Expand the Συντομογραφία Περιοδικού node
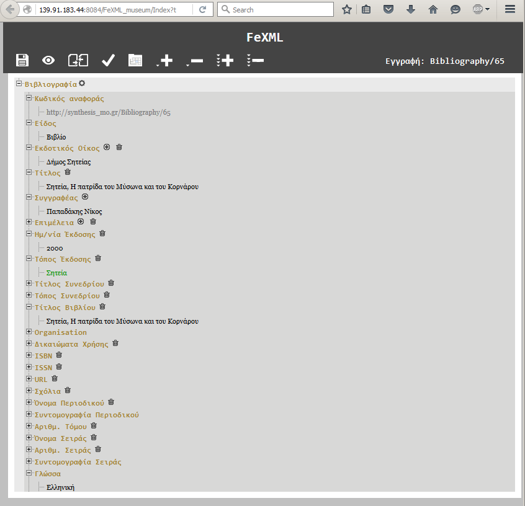This screenshot has width=525, height=506. coord(29,414)
